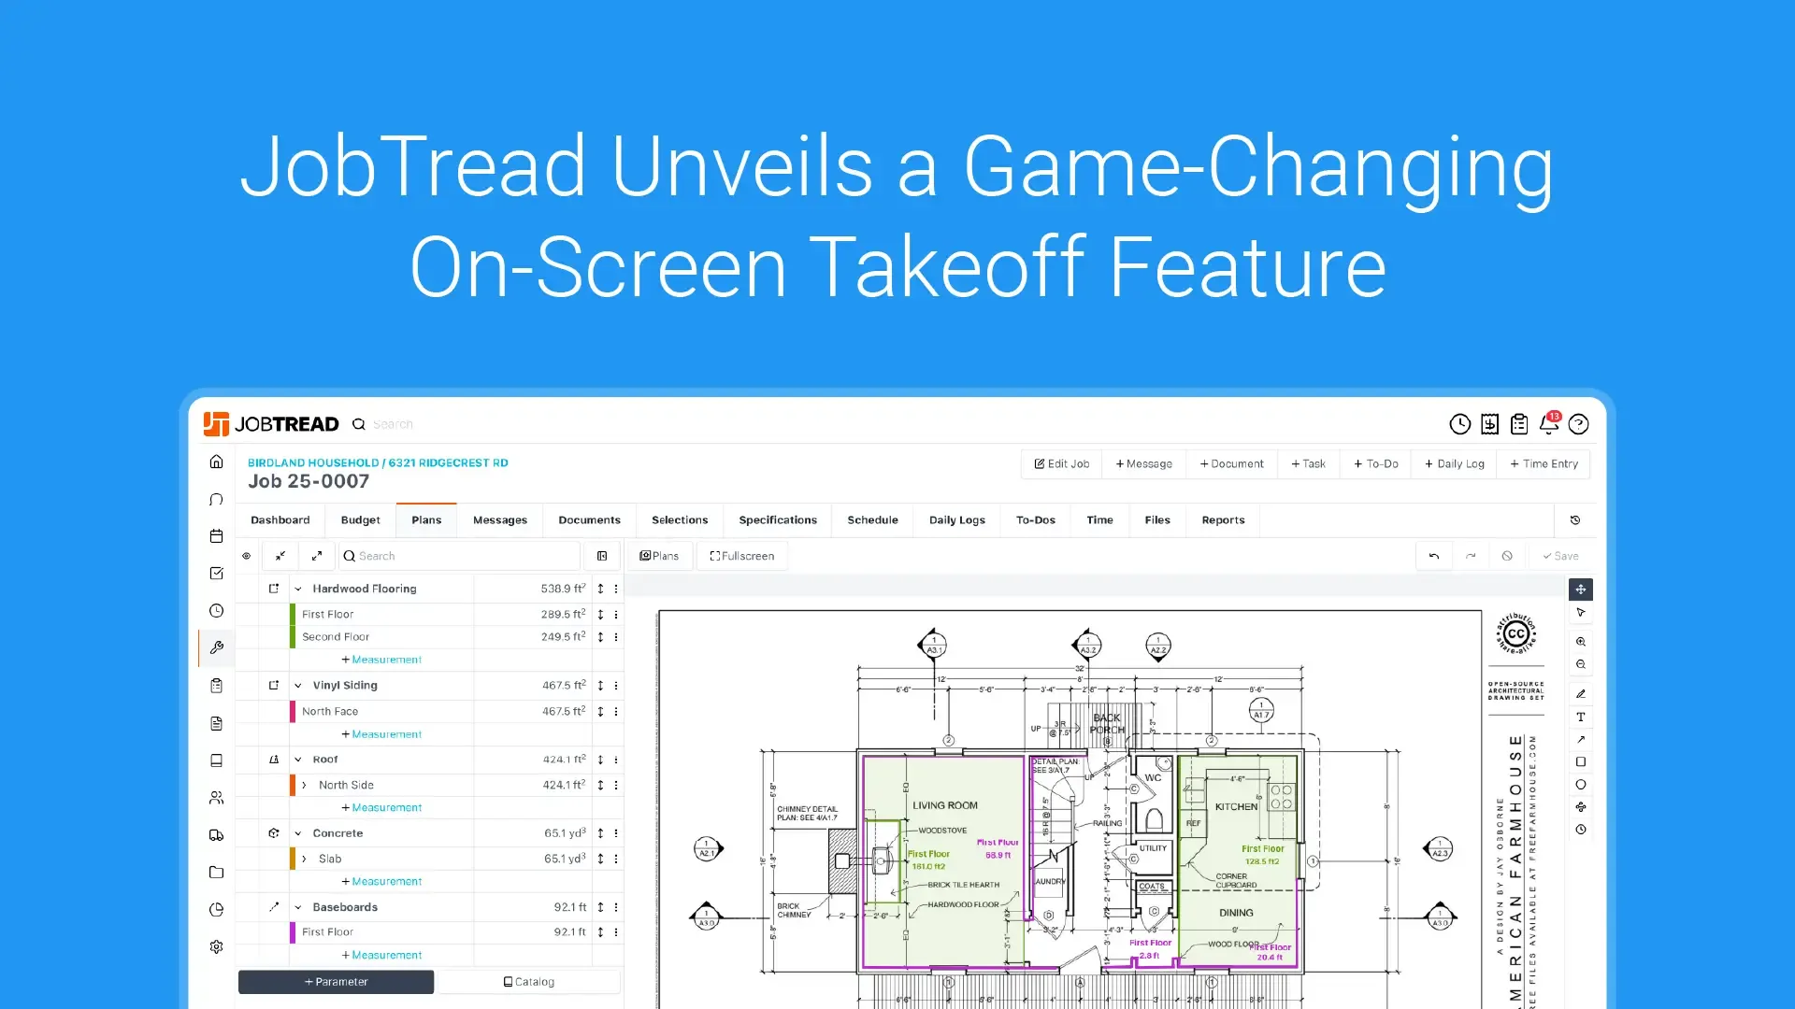Switch to the Budget tab
The image size is (1795, 1009).
(359, 519)
